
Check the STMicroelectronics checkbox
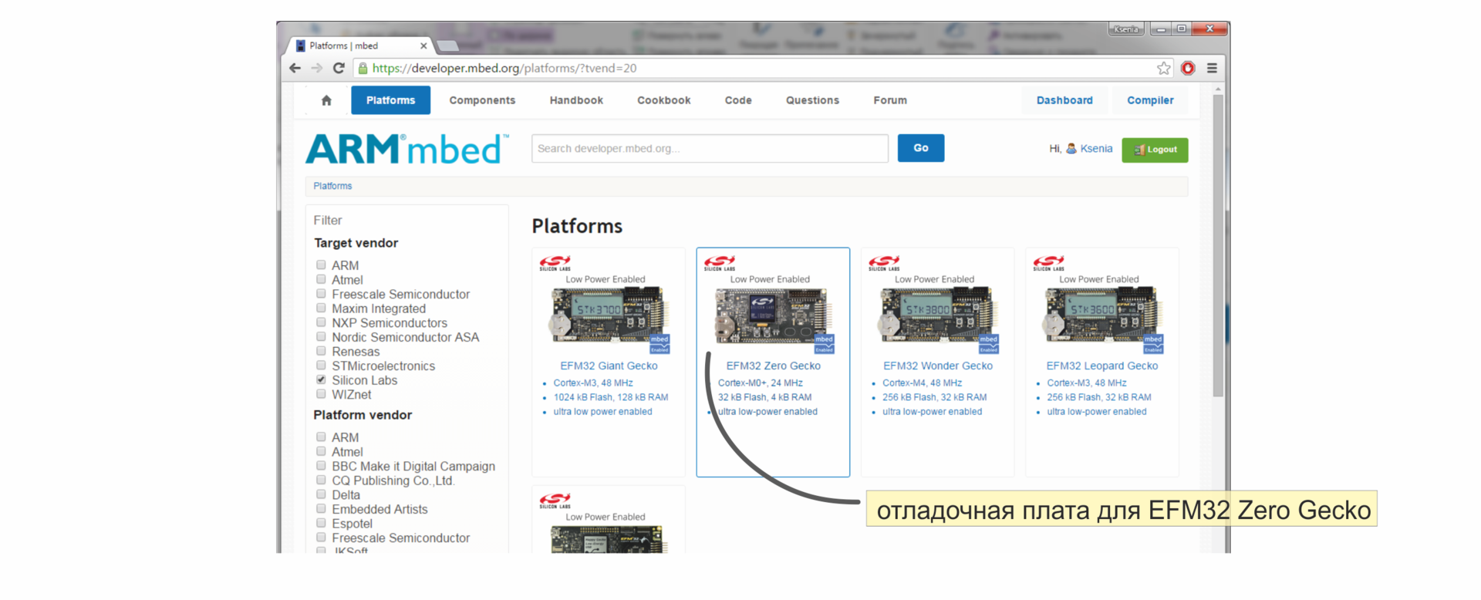coord(321,365)
